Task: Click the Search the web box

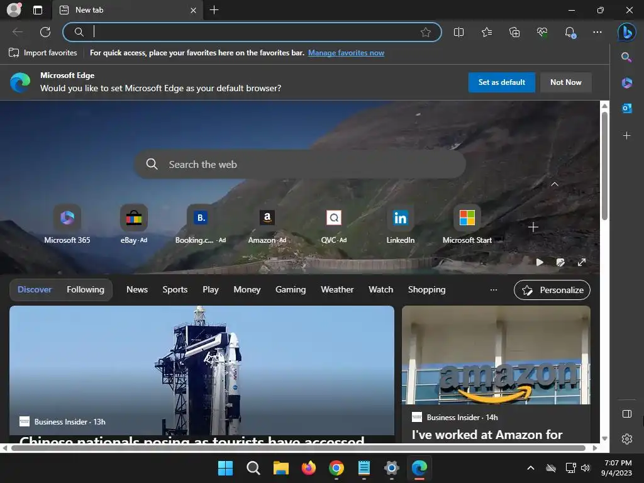Action: click(300, 164)
